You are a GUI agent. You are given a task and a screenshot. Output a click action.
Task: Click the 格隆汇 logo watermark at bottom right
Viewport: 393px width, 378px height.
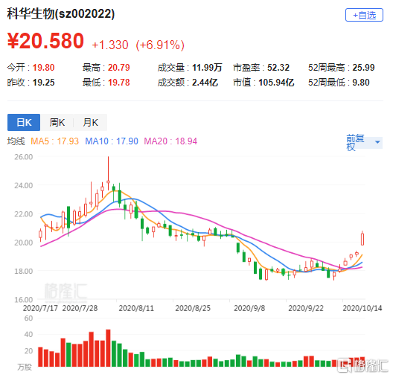click(x=362, y=366)
